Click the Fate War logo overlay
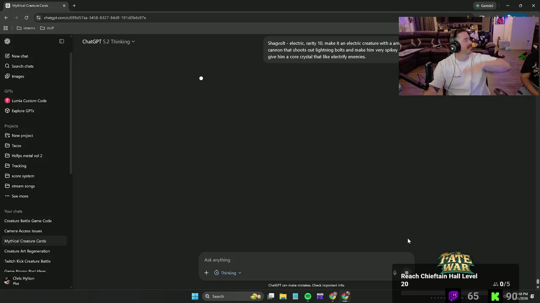 (456, 263)
